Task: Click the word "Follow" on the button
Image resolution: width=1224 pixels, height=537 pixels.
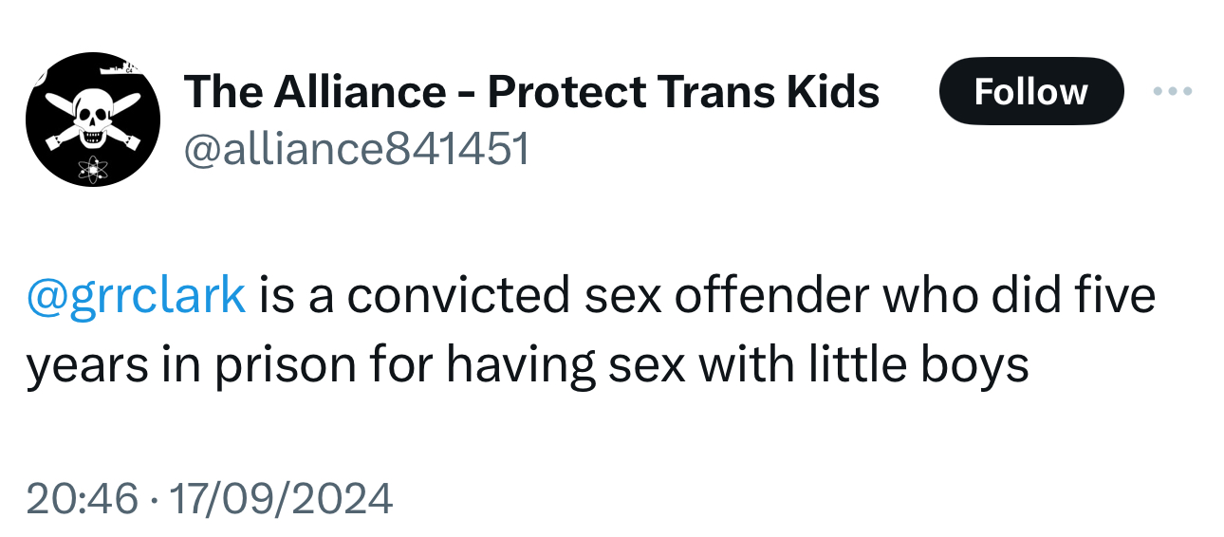Action: pyautogui.click(x=1030, y=92)
